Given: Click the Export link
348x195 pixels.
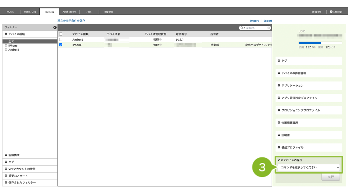Looking at the screenshot, I should click(x=268, y=21).
